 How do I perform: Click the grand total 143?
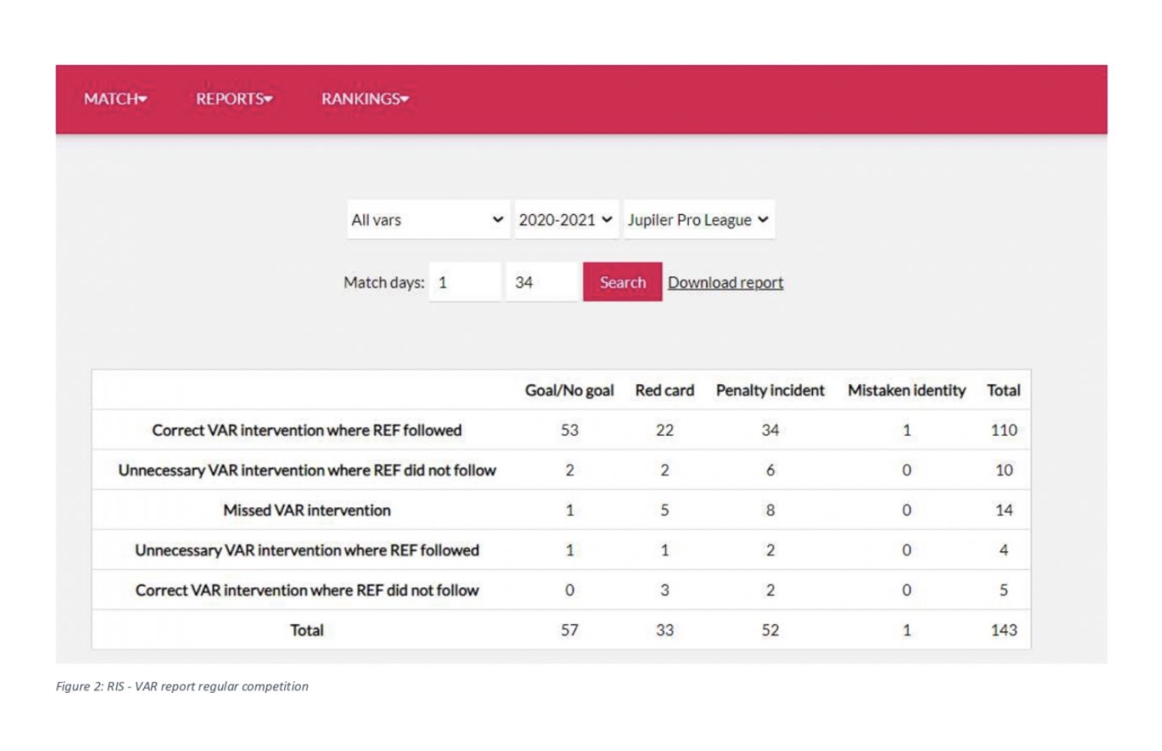[1004, 630]
